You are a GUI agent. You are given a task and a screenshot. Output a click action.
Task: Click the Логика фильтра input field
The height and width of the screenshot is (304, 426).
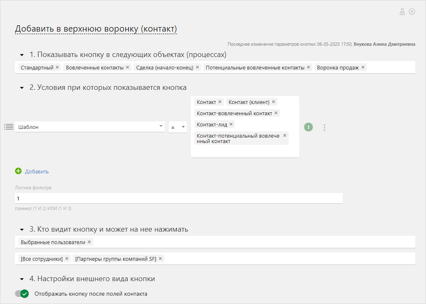[179, 198]
